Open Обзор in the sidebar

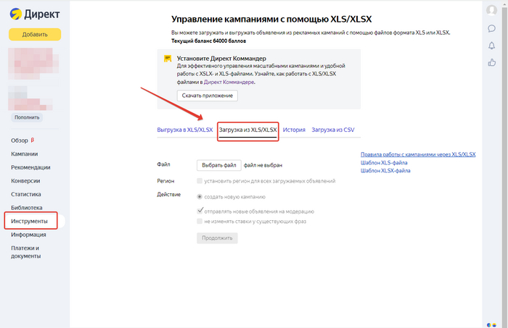click(20, 140)
